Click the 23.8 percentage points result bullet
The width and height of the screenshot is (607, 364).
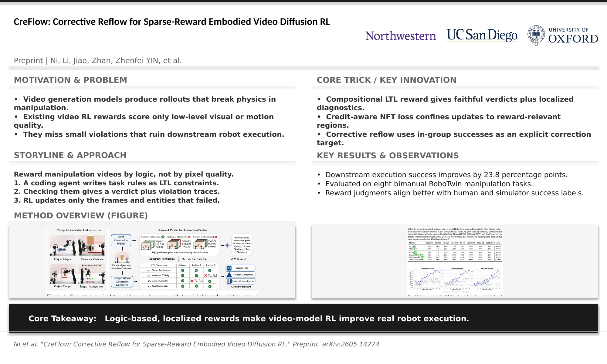(x=443, y=175)
